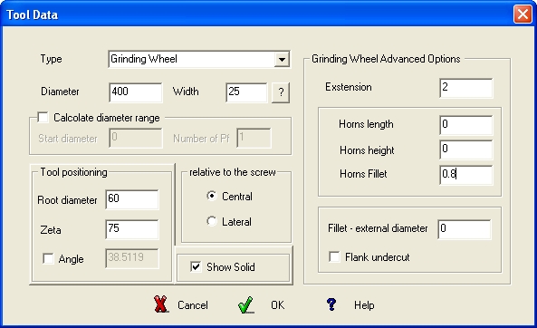Click the Horns height field
This screenshot has height=328, width=537.
point(466,150)
